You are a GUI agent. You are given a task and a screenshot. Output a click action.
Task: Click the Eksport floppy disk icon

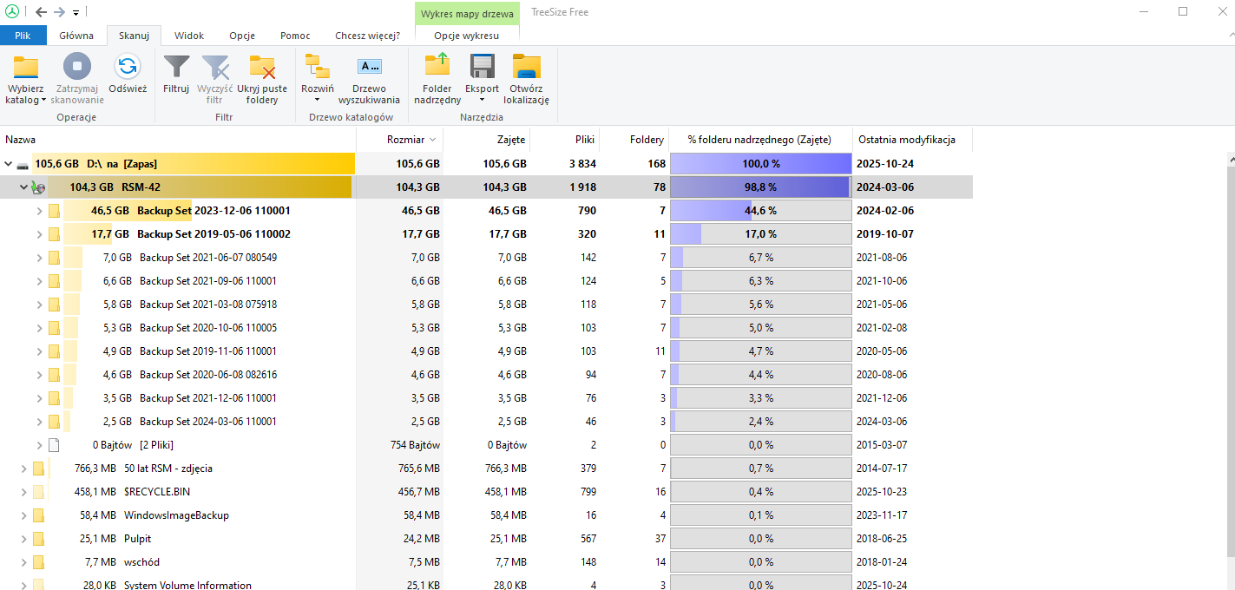pyautogui.click(x=482, y=67)
